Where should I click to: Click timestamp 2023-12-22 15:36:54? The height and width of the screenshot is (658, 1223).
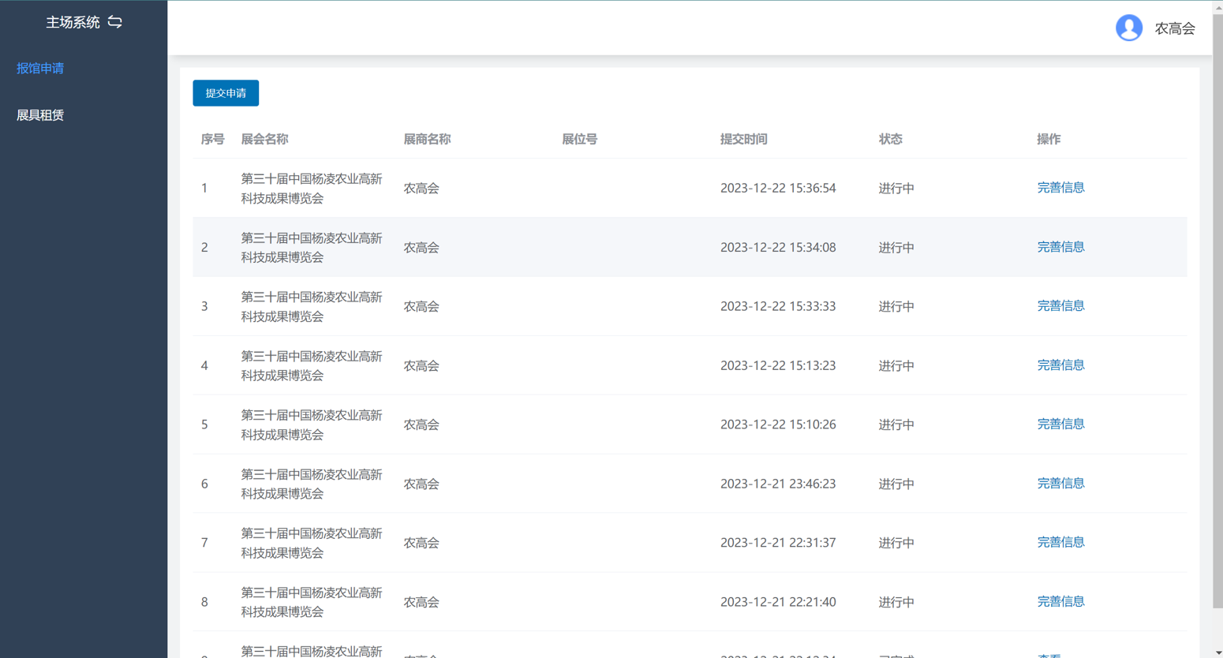(x=778, y=189)
